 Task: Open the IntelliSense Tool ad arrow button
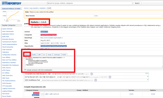[x=96, y=80]
